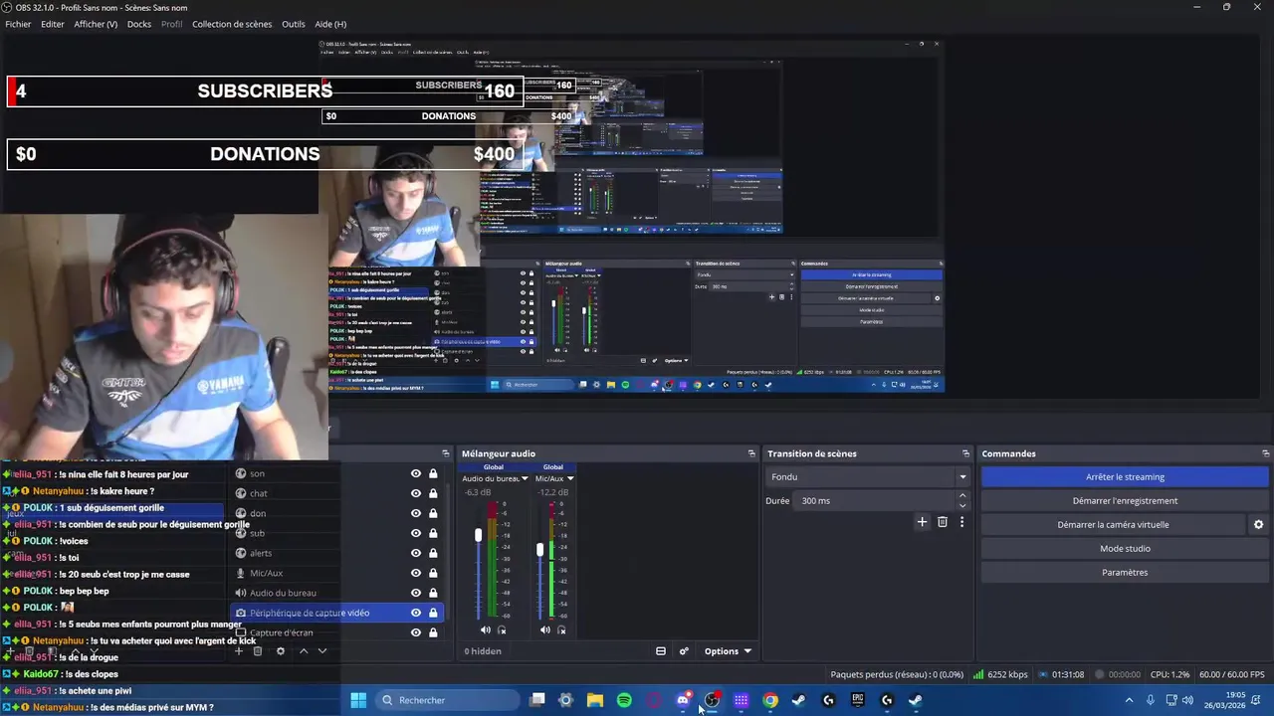Open Google Chrome from the taskbar
Screen dimensions: 1274x716
point(770,700)
